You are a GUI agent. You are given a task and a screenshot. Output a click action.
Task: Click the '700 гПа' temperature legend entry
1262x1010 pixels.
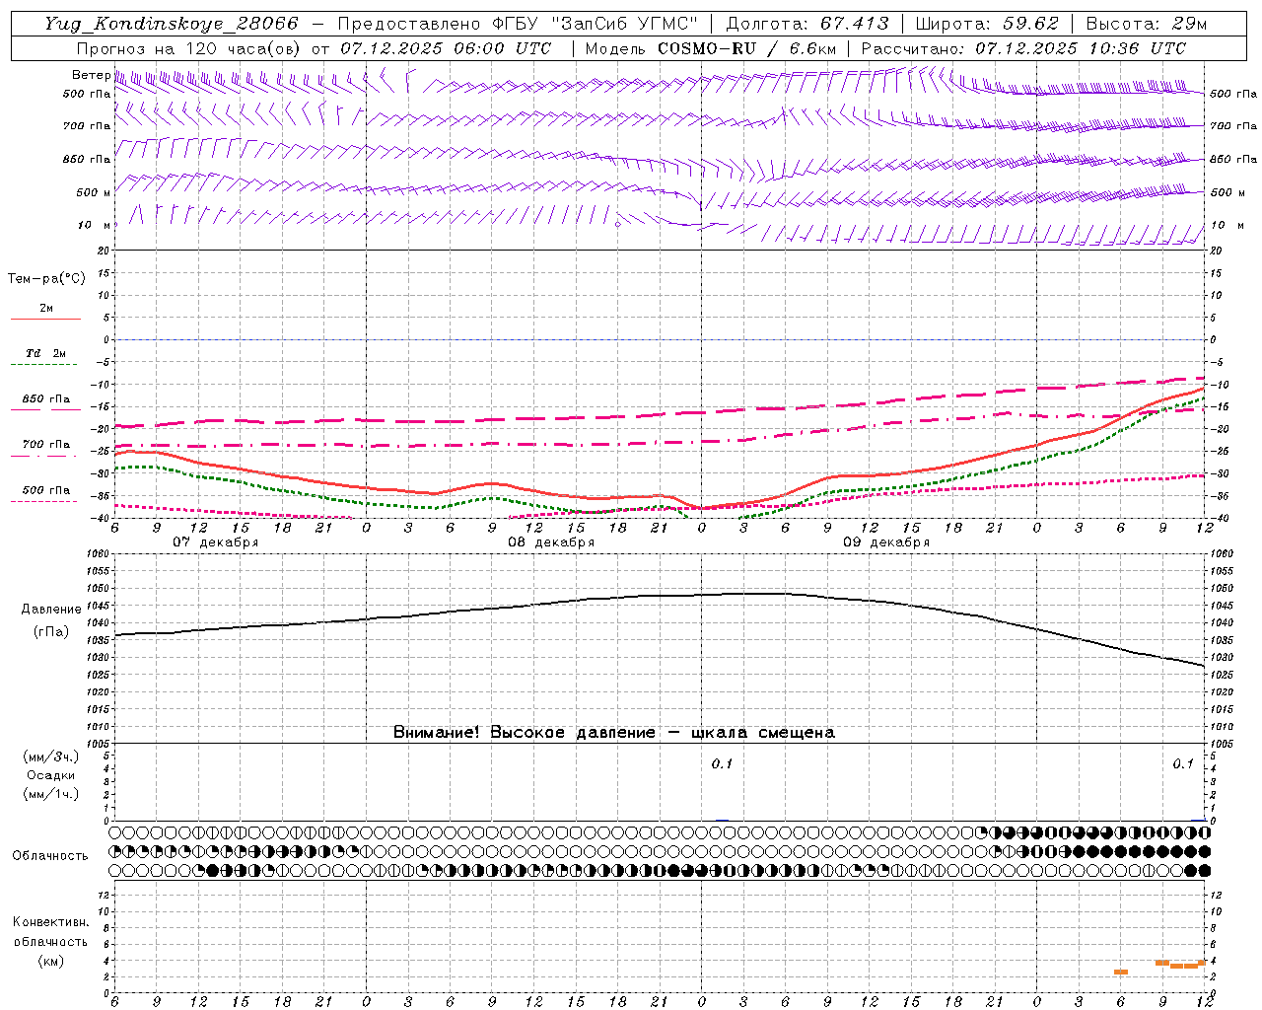[x=46, y=444]
